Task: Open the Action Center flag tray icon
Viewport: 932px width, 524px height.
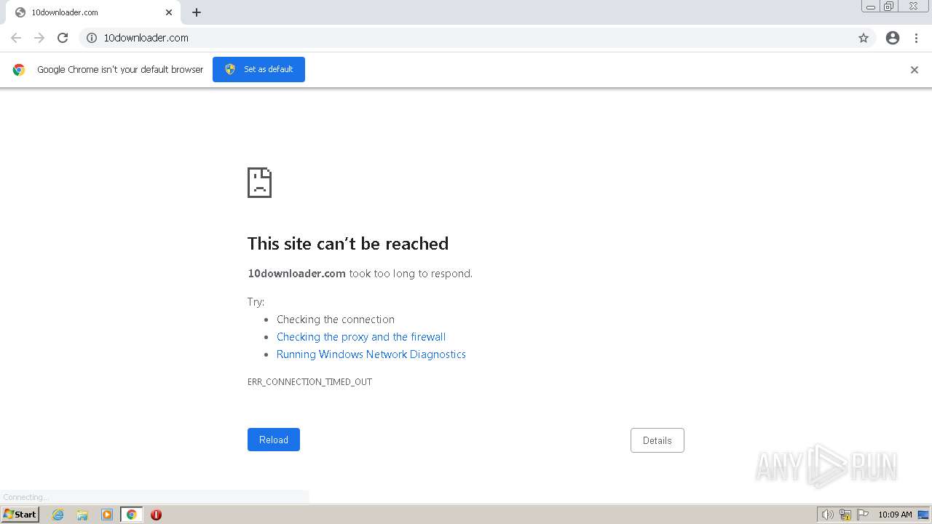Action: click(x=863, y=515)
